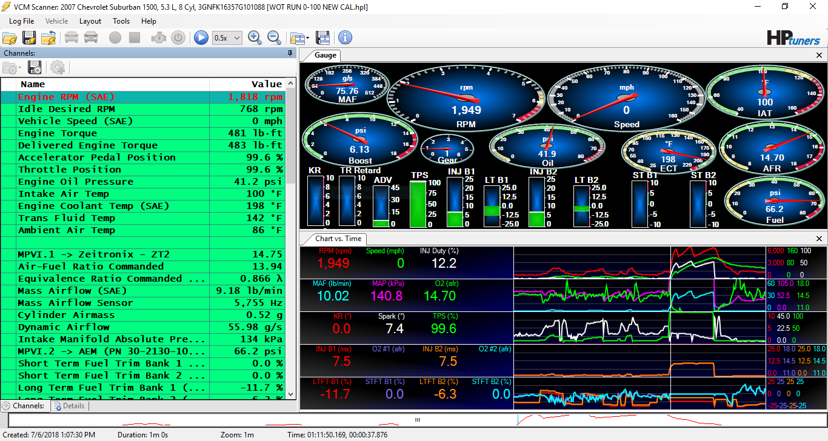Click the save layout icon in the toolbar
Screen dimensions: 828x441
(323, 38)
